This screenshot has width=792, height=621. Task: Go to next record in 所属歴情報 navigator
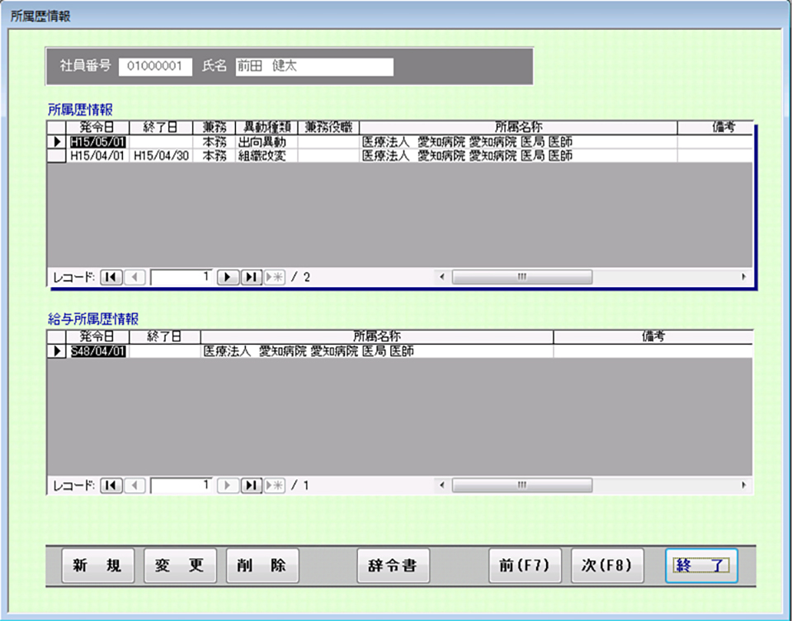tap(228, 277)
